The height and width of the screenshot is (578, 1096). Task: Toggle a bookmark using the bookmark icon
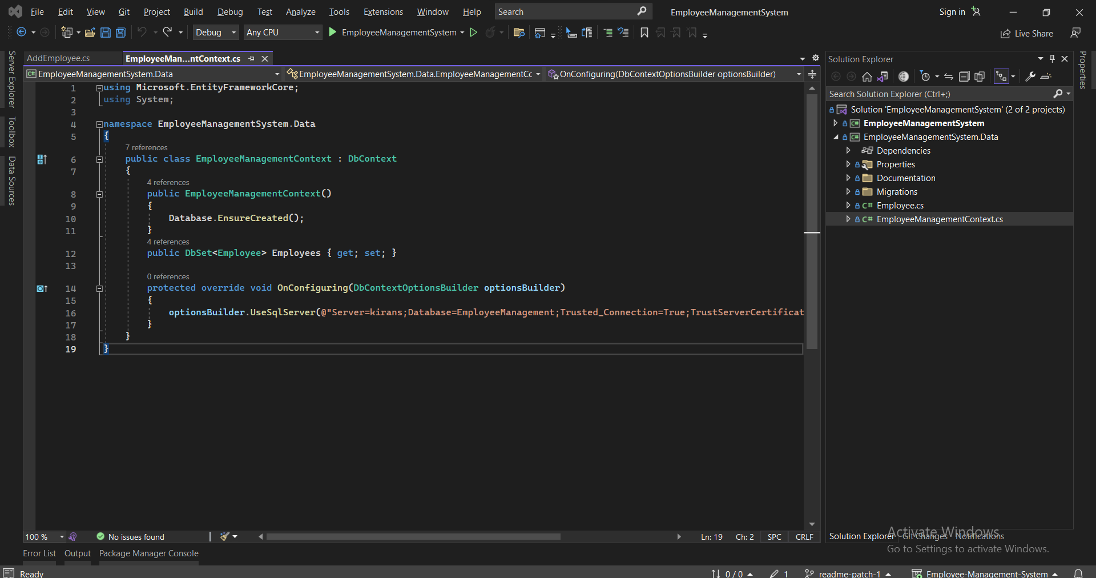[644, 33]
